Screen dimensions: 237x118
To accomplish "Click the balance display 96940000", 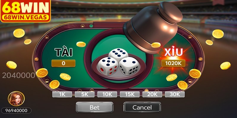I will pos(16,110).
